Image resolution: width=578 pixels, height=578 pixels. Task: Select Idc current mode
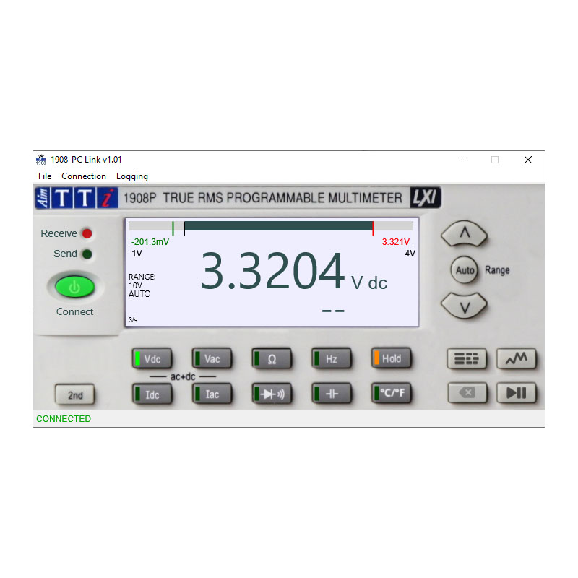click(x=152, y=394)
